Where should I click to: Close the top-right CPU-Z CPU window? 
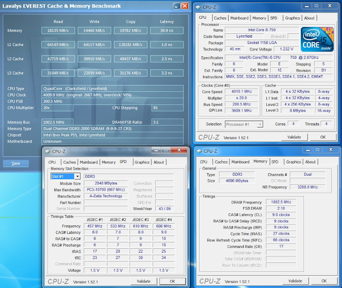(x=330, y=6)
